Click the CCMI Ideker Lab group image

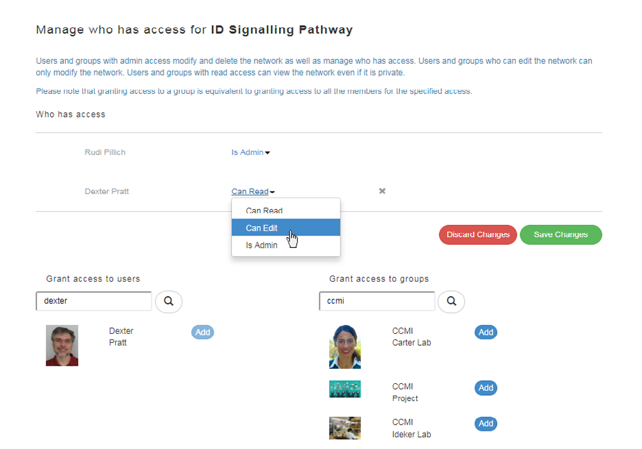tap(345, 428)
